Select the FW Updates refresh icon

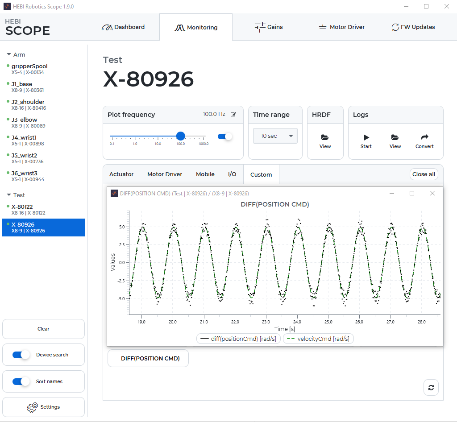point(395,27)
